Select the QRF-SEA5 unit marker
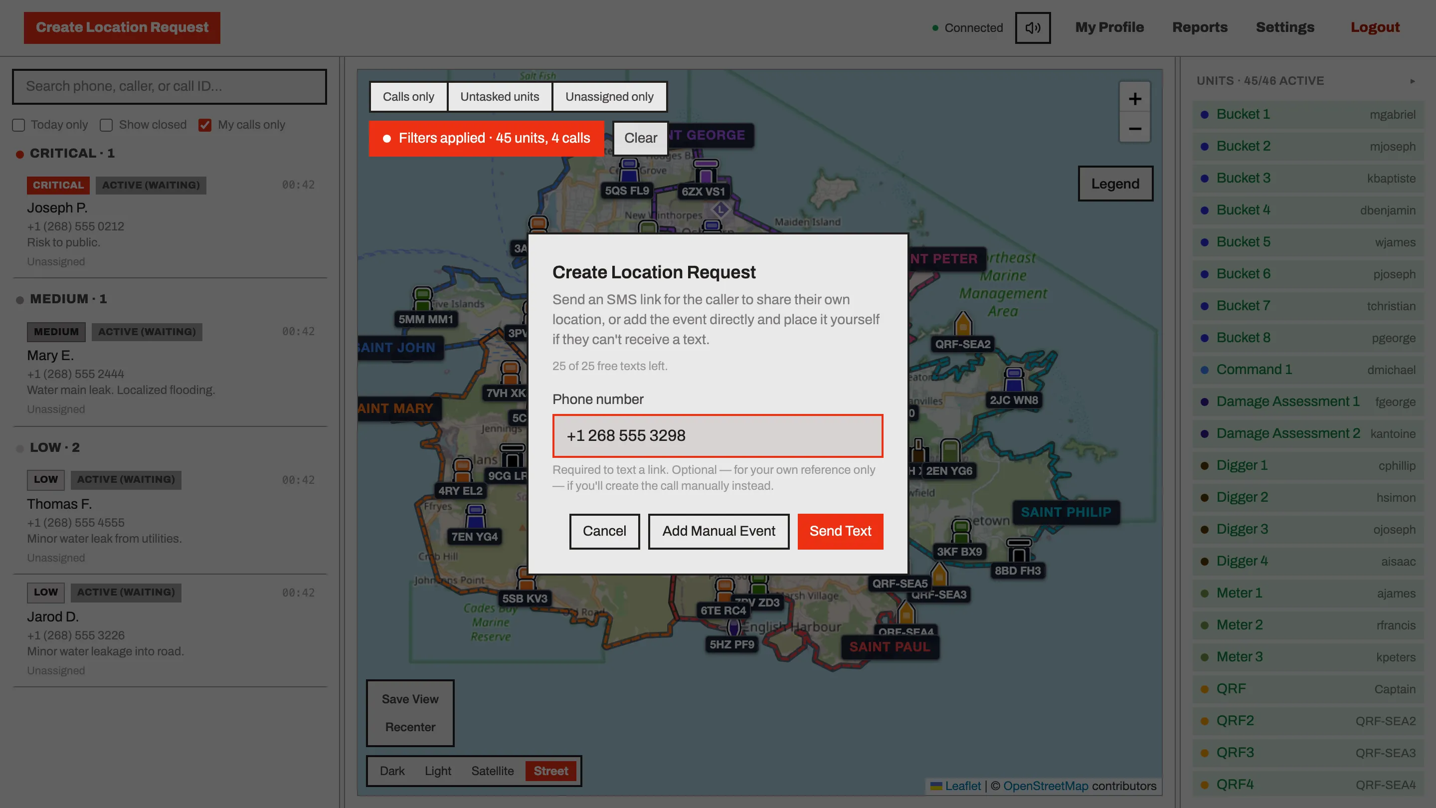Screen dimensions: 1436x808 pos(899,583)
